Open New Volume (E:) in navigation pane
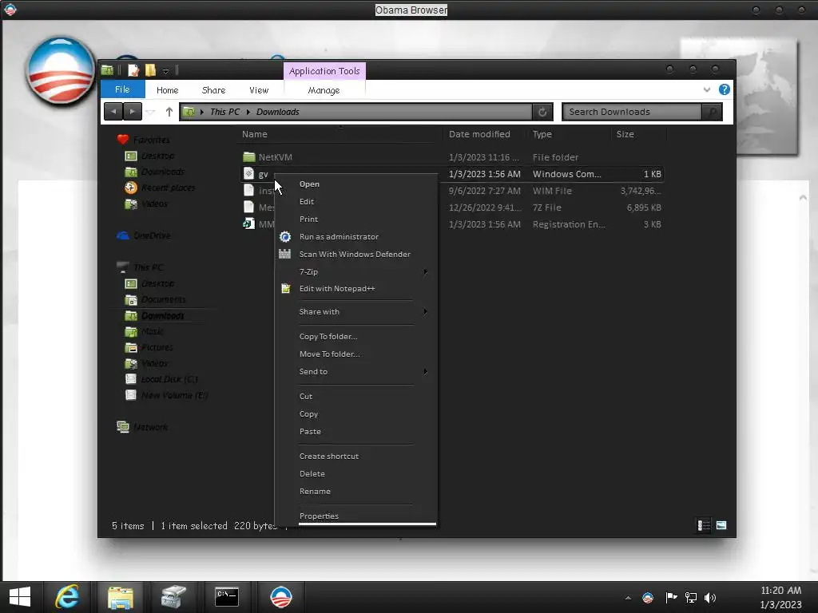 point(173,396)
